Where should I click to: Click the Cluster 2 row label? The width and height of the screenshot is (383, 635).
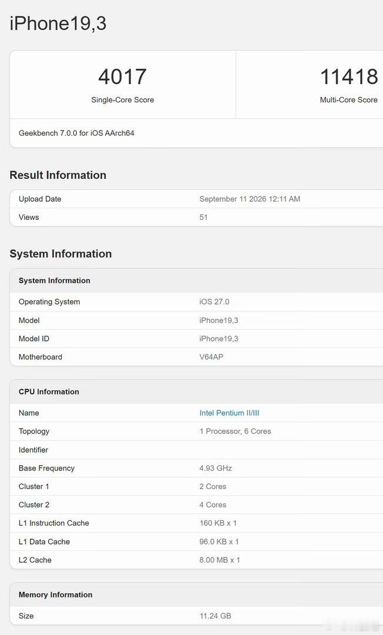click(x=34, y=505)
